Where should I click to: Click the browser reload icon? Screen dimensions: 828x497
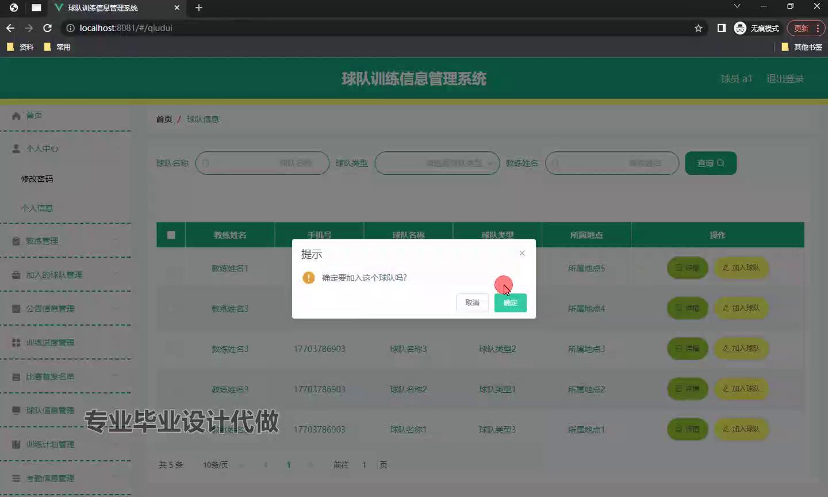pyautogui.click(x=48, y=28)
